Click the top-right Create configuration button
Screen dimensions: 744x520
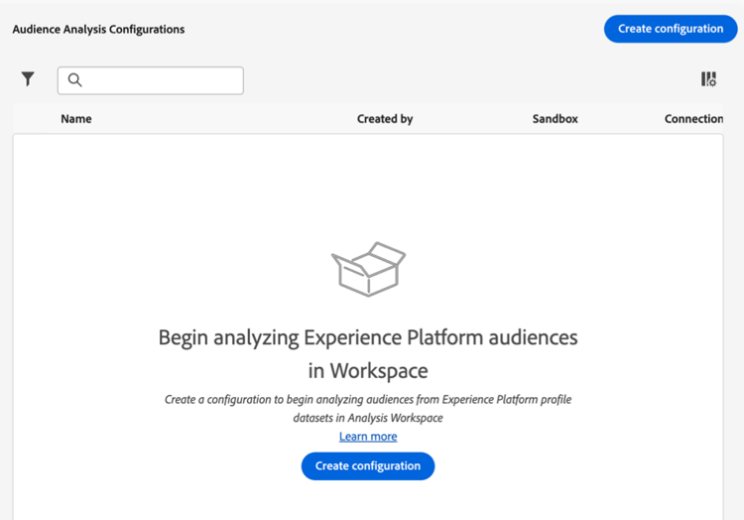(671, 29)
